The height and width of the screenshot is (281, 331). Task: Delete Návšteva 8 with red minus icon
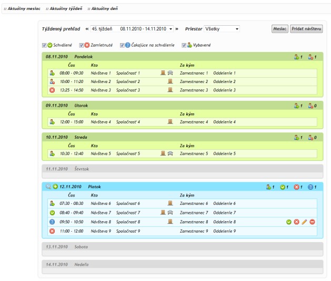(312, 222)
